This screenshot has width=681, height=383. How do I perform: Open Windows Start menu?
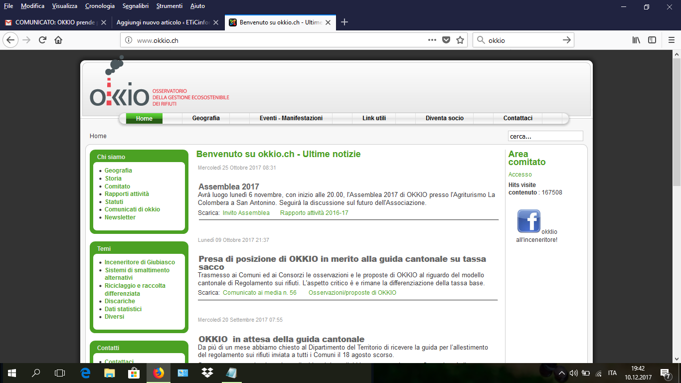tap(12, 373)
